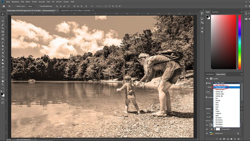Click the Home icon in options bar
This screenshot has width=250, height=141.
pyautogui.click(x=3, y=6)
